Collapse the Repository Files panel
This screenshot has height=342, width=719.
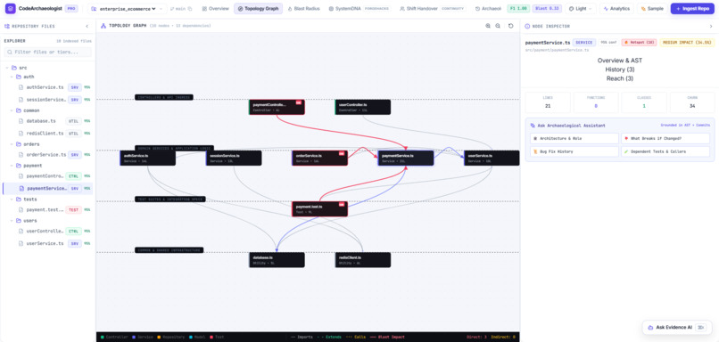pyautogui.click(x=87, y=26)
